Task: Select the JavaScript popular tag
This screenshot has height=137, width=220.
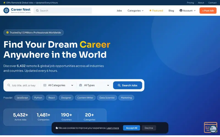Action: pyautogui.click(x=22, y=98)
